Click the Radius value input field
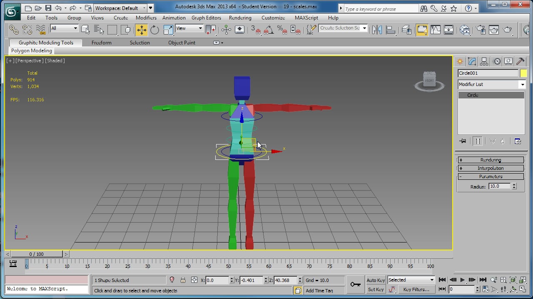This screenshot has width=533, height=299. (x=500, y=186)
